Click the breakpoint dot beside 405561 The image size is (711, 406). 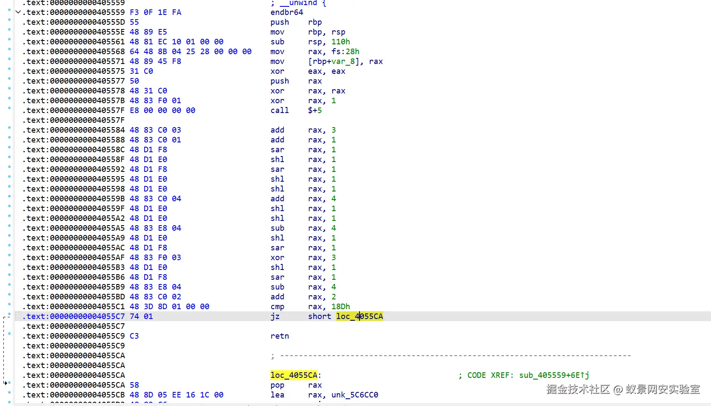(9, 39)
